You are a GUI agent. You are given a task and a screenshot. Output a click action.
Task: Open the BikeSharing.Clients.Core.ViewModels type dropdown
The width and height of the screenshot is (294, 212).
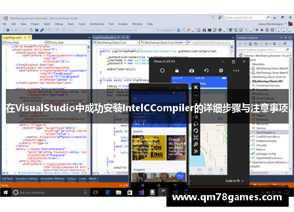click(163, 42)
